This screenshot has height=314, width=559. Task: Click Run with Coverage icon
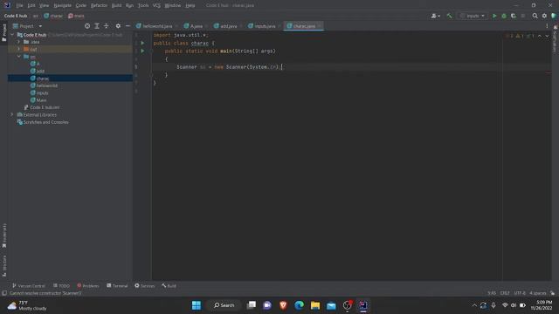tap(514, 16)
